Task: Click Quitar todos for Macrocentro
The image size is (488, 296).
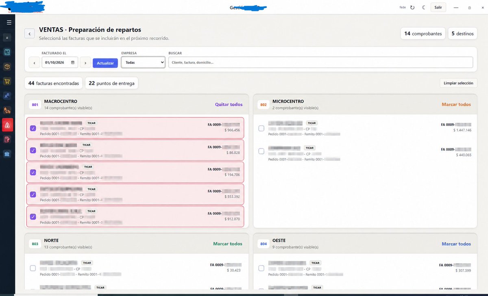Action: point(229,104)
